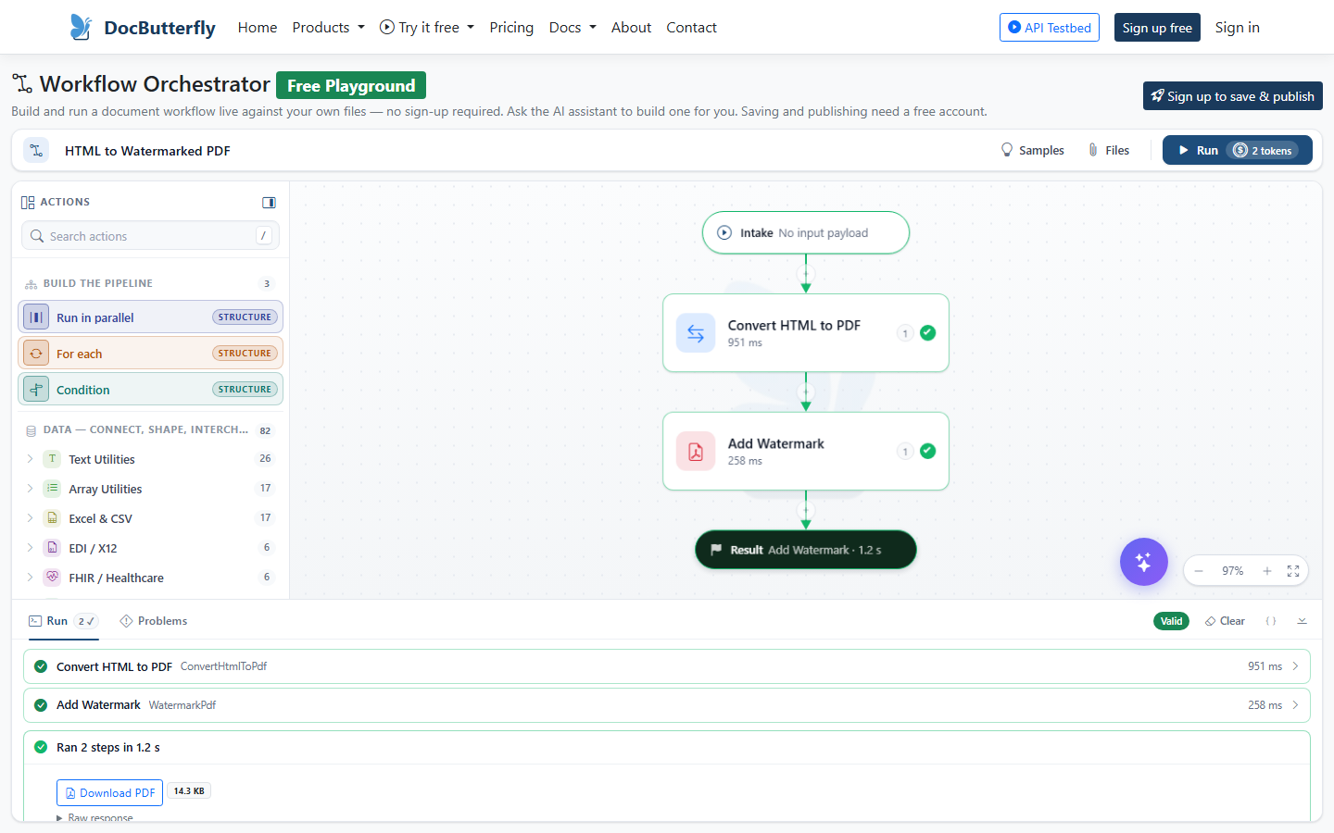The height and width of the screenshot is (833, 1334).
Task: Click the Run in parallel structure icon
Action: (x=36, y=317)
